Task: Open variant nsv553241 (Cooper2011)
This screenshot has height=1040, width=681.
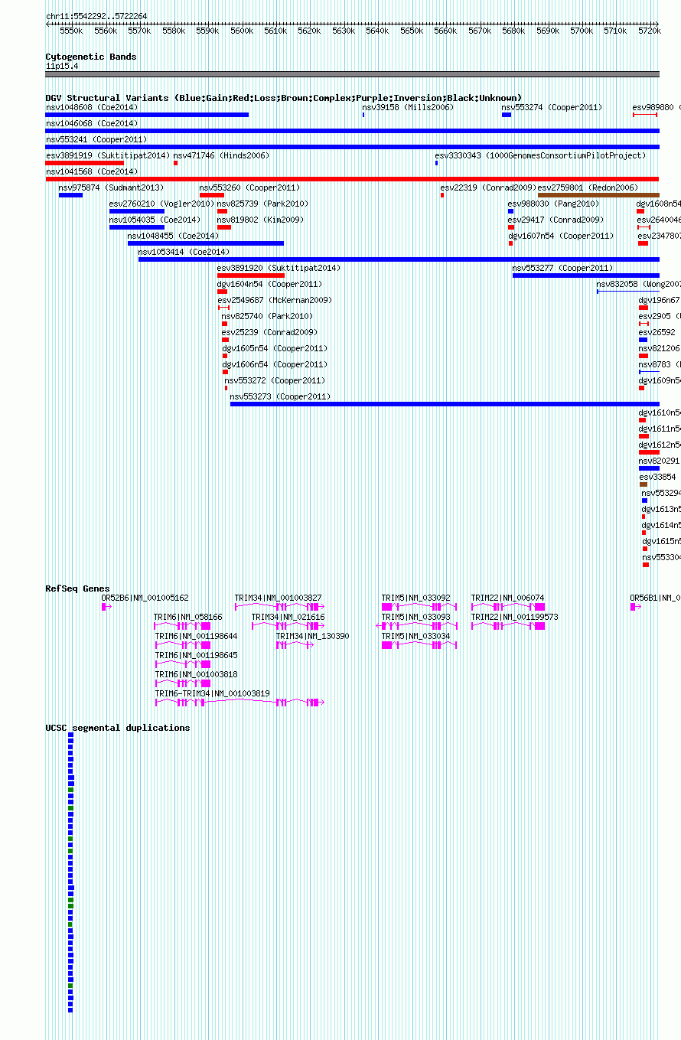Action: [96, 139]
